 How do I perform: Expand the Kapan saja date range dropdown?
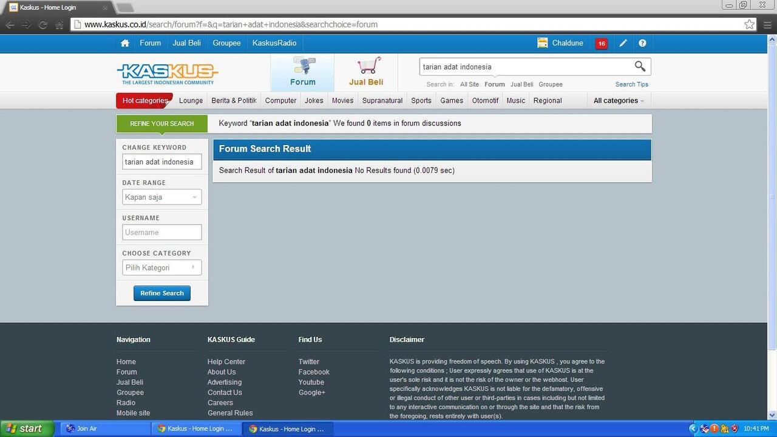[161, 197]
